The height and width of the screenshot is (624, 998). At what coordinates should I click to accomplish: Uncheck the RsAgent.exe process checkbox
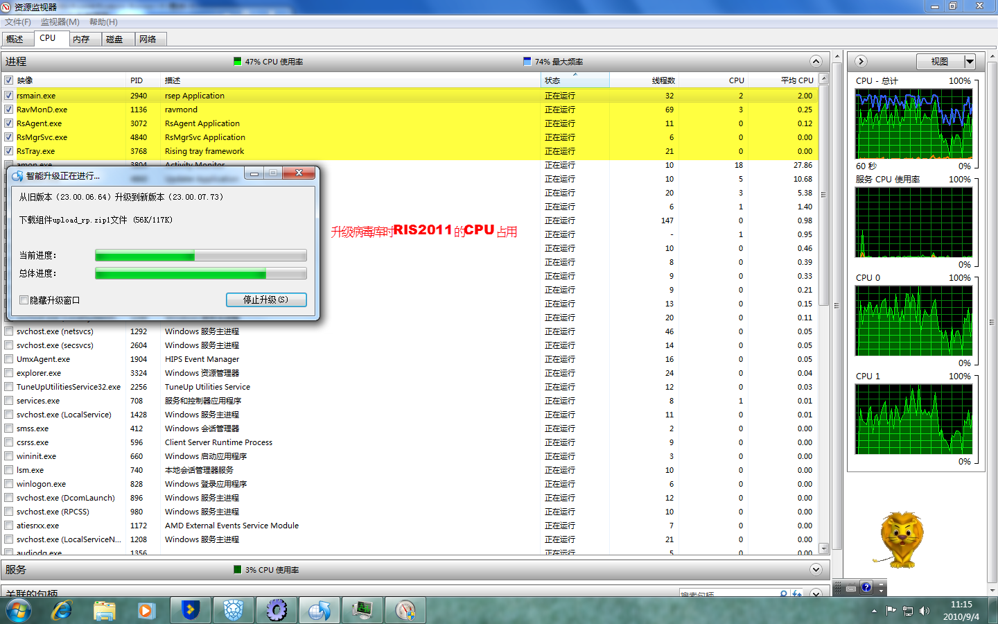point(9,123)
